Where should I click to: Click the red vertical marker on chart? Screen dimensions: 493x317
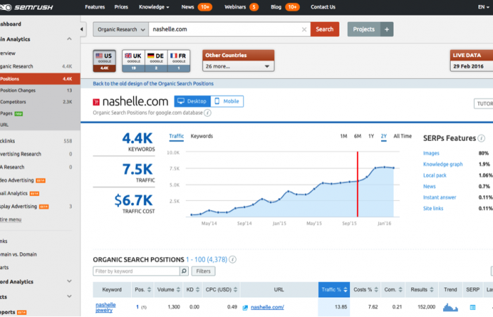pos(358,185)
